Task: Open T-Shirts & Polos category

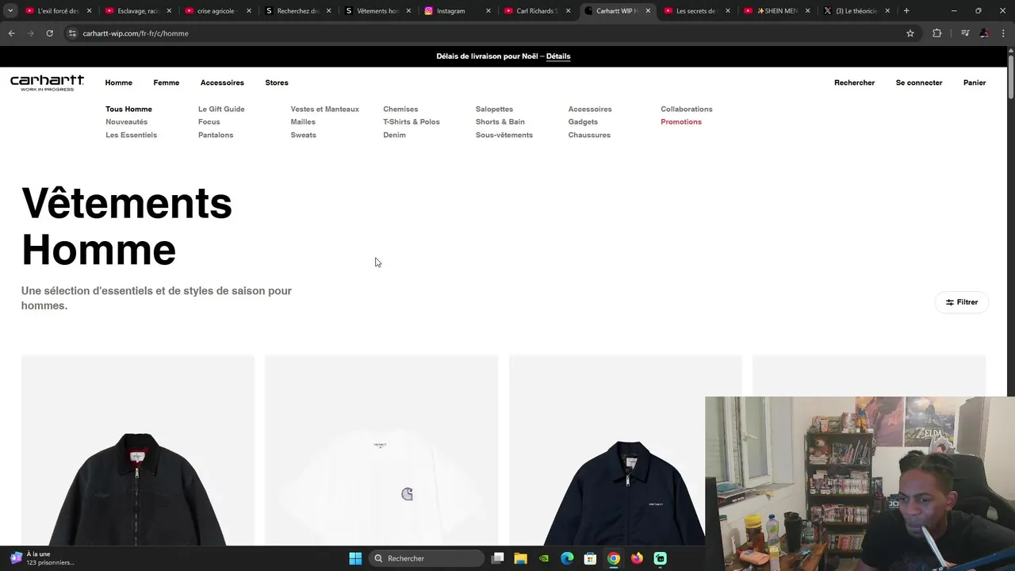Action: coord(412,122)
